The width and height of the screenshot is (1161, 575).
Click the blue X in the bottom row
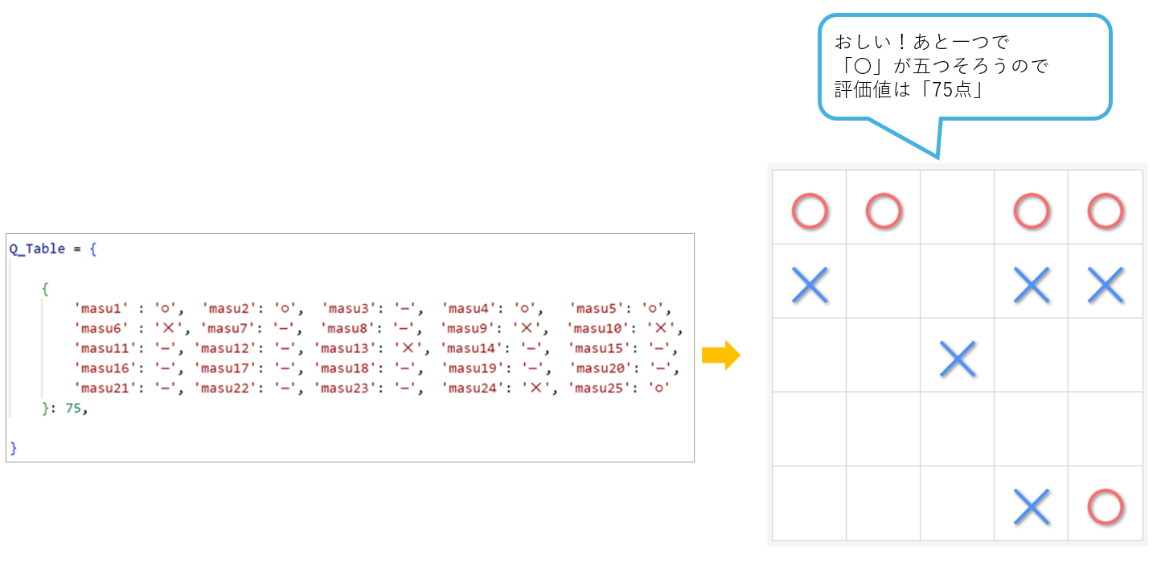(x=1032, y=507)
